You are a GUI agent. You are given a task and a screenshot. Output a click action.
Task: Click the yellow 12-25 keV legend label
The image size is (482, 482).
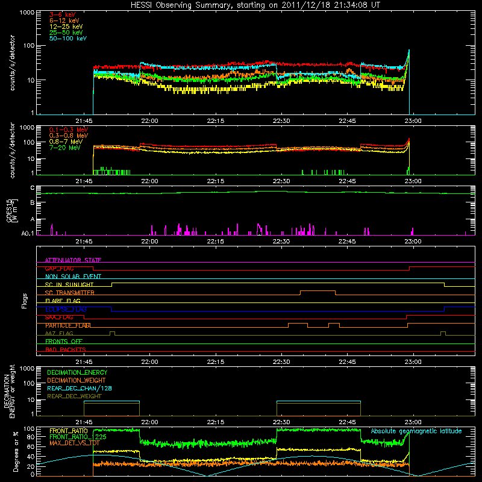pos(66,27)
